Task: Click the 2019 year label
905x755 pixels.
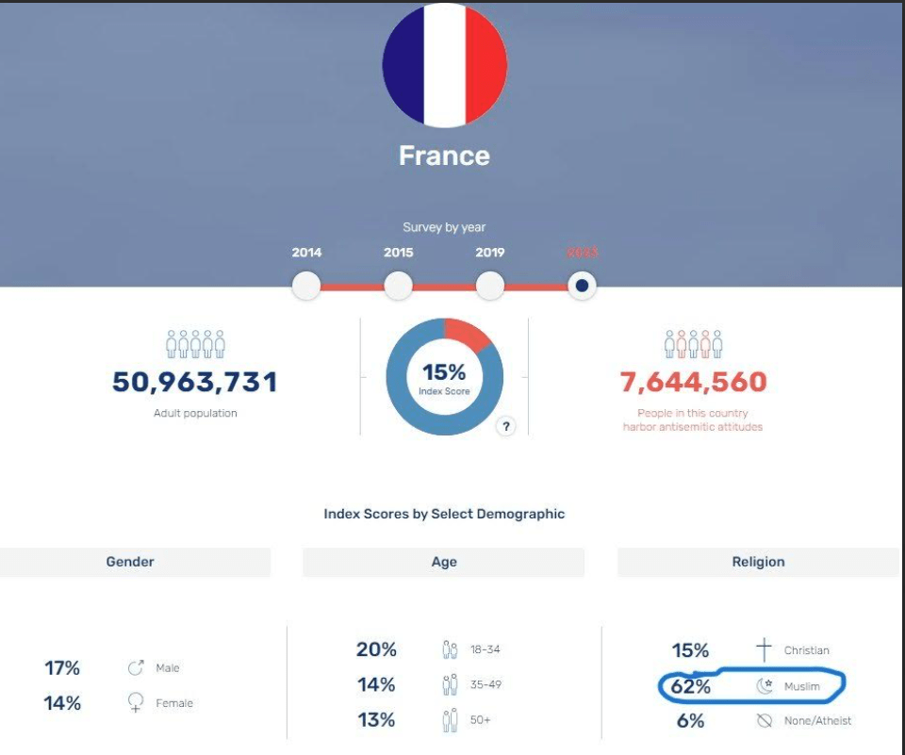Action: 490,253
